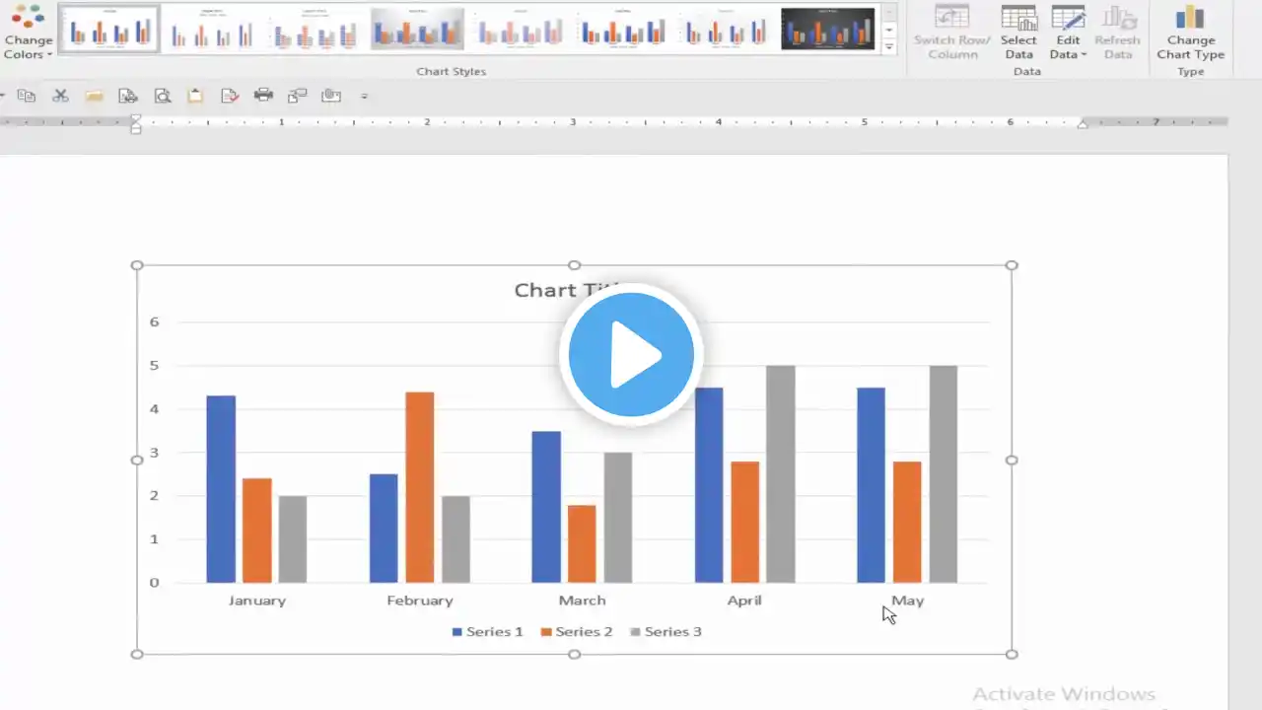Click January's blue Series 1 bar
Screen dimensions: 1262x710
pyautogui.click(x=221, y=489)
